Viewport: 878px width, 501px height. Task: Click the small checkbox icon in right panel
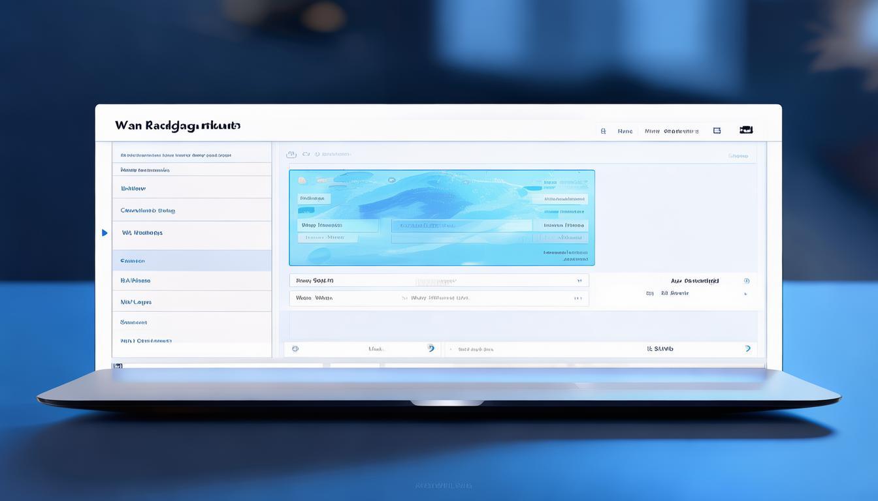click(649, 294)
